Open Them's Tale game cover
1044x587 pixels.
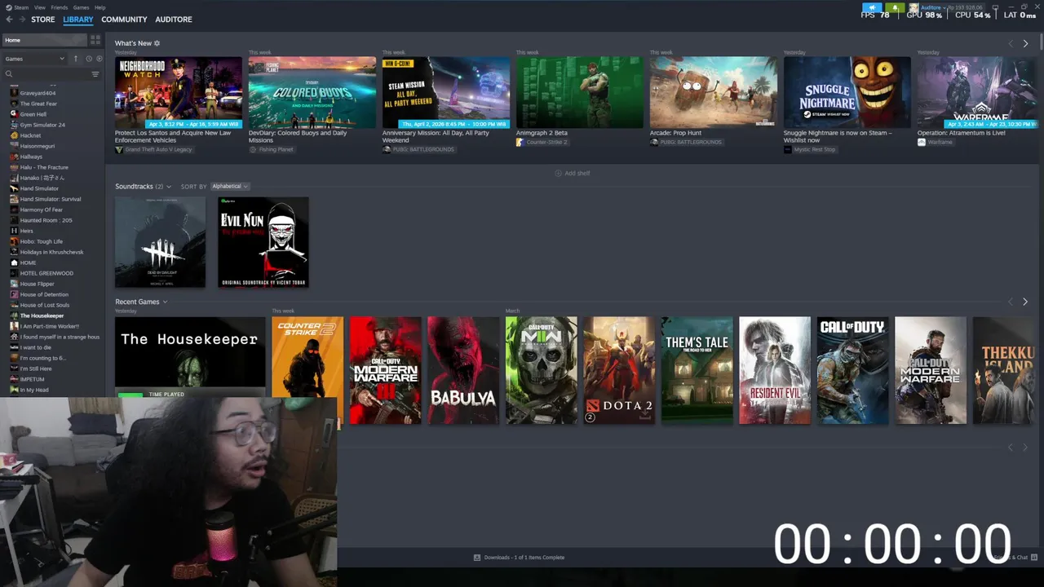(697, 370)
